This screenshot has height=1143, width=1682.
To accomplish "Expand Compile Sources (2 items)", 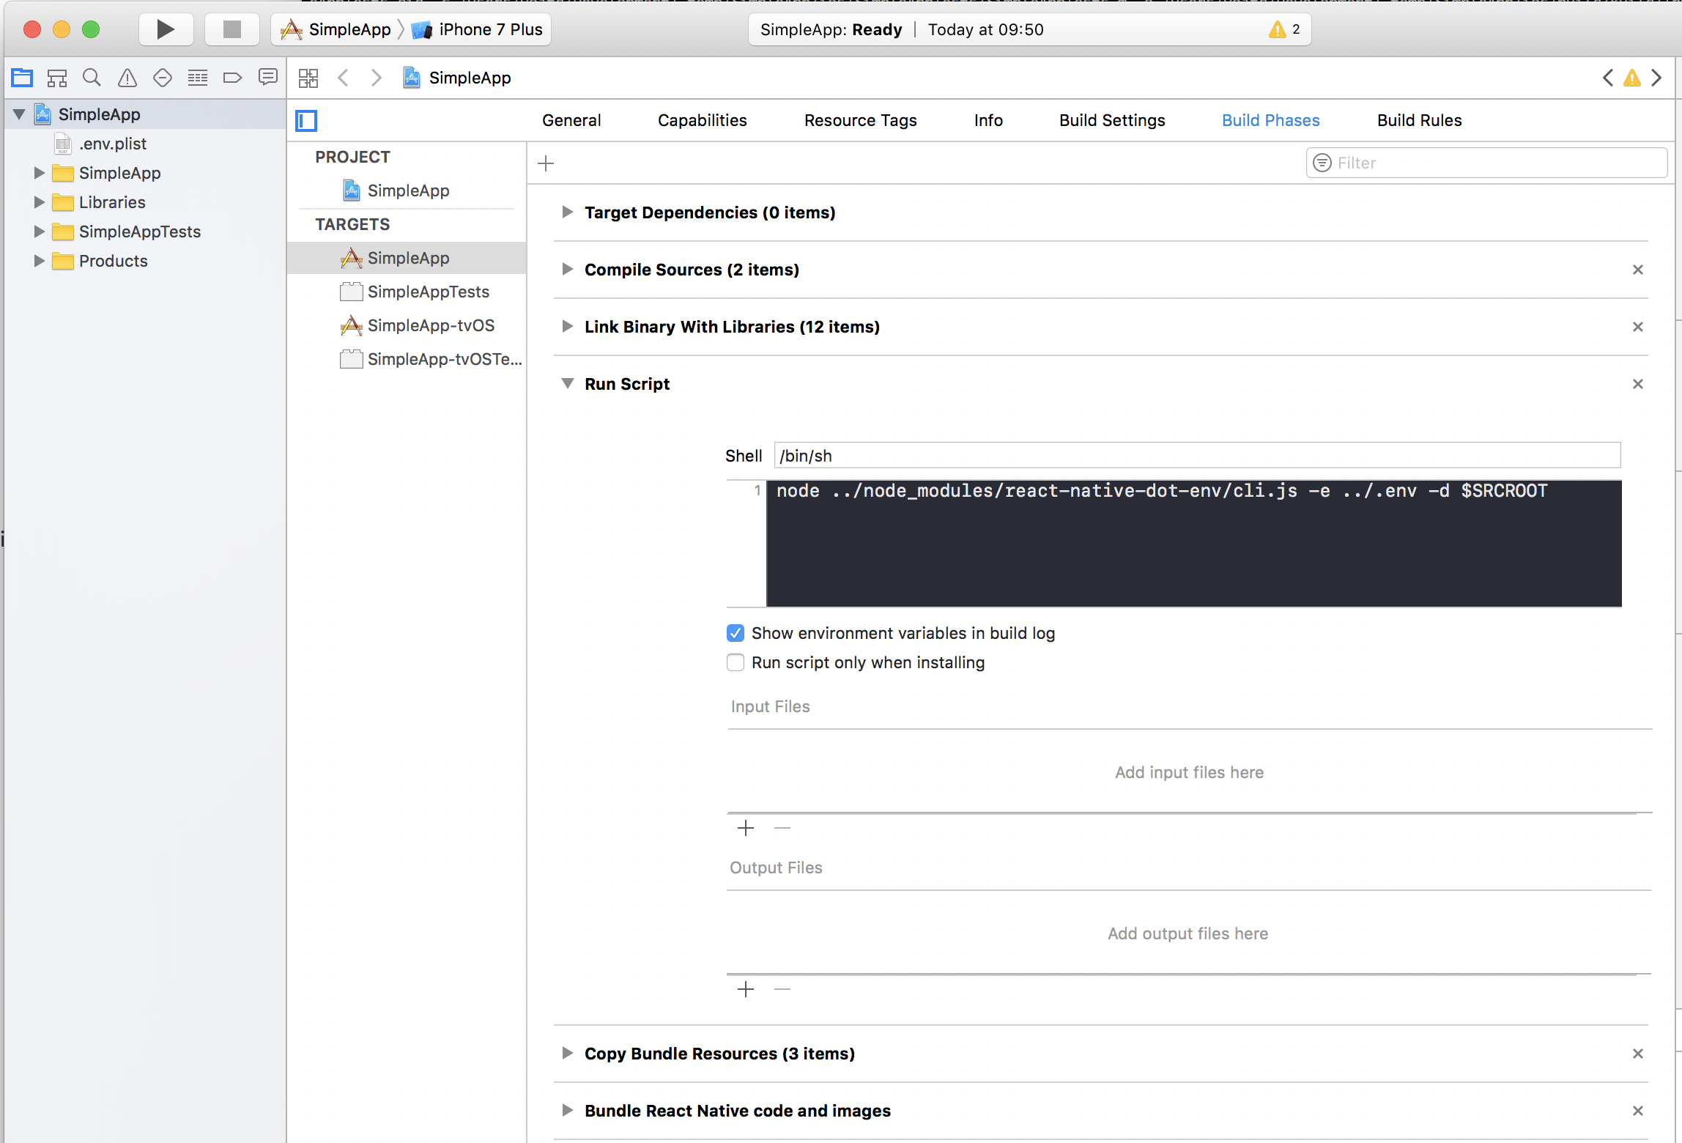I will point(567,270).
